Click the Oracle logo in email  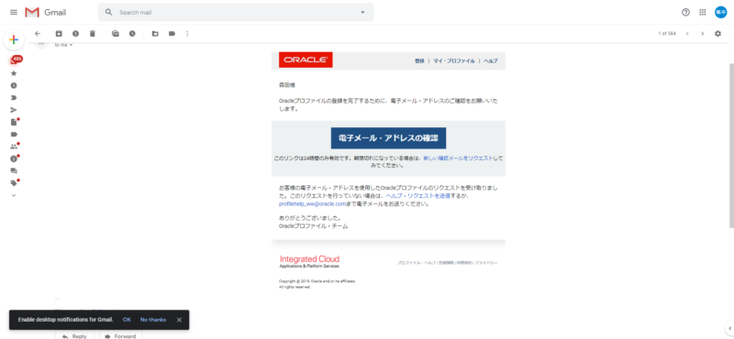[306, 60]
